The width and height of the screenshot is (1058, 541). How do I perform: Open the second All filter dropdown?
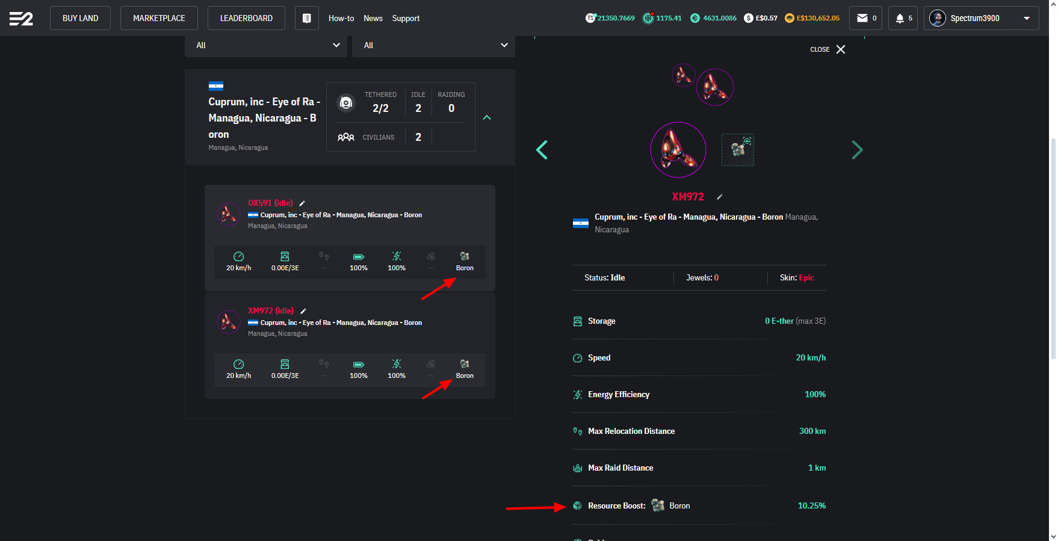point(433,45)
